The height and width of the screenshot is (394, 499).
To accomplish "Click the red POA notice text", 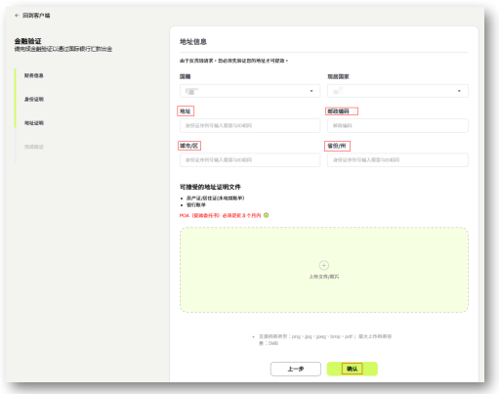I will [221, 215].
